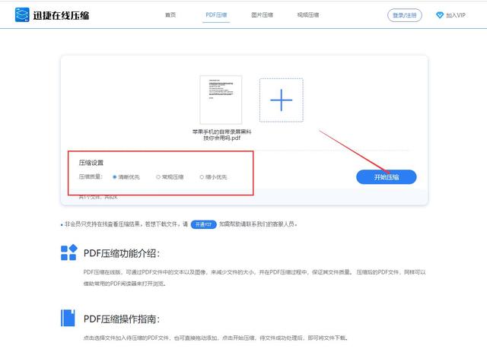Add another file with the plus box

282,100
